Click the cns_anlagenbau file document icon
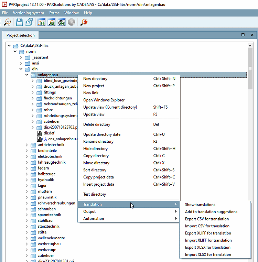The width and height of the screenshot is (258, 262). [x=39, y=139]
